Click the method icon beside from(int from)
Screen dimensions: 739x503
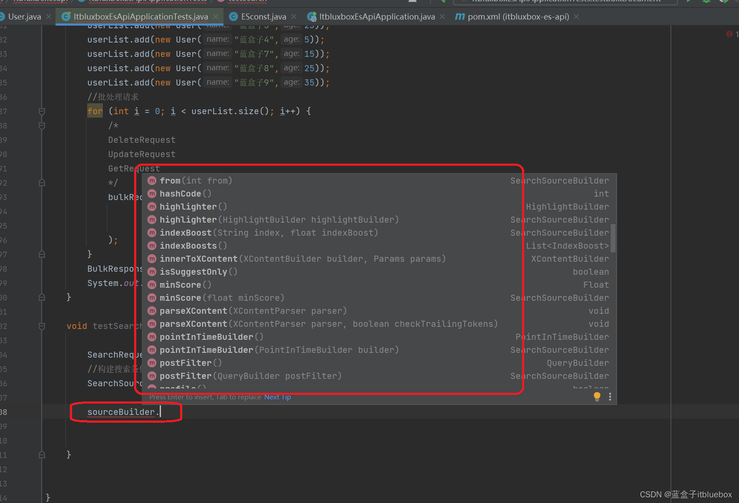(x=152, y=181)
